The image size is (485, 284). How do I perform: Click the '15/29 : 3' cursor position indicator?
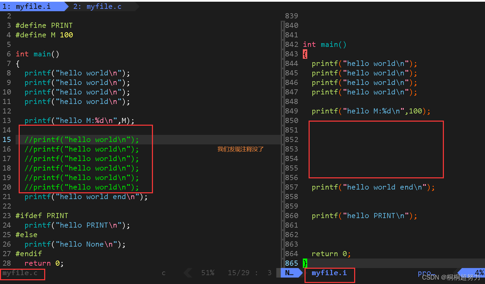tap(250, 273)
